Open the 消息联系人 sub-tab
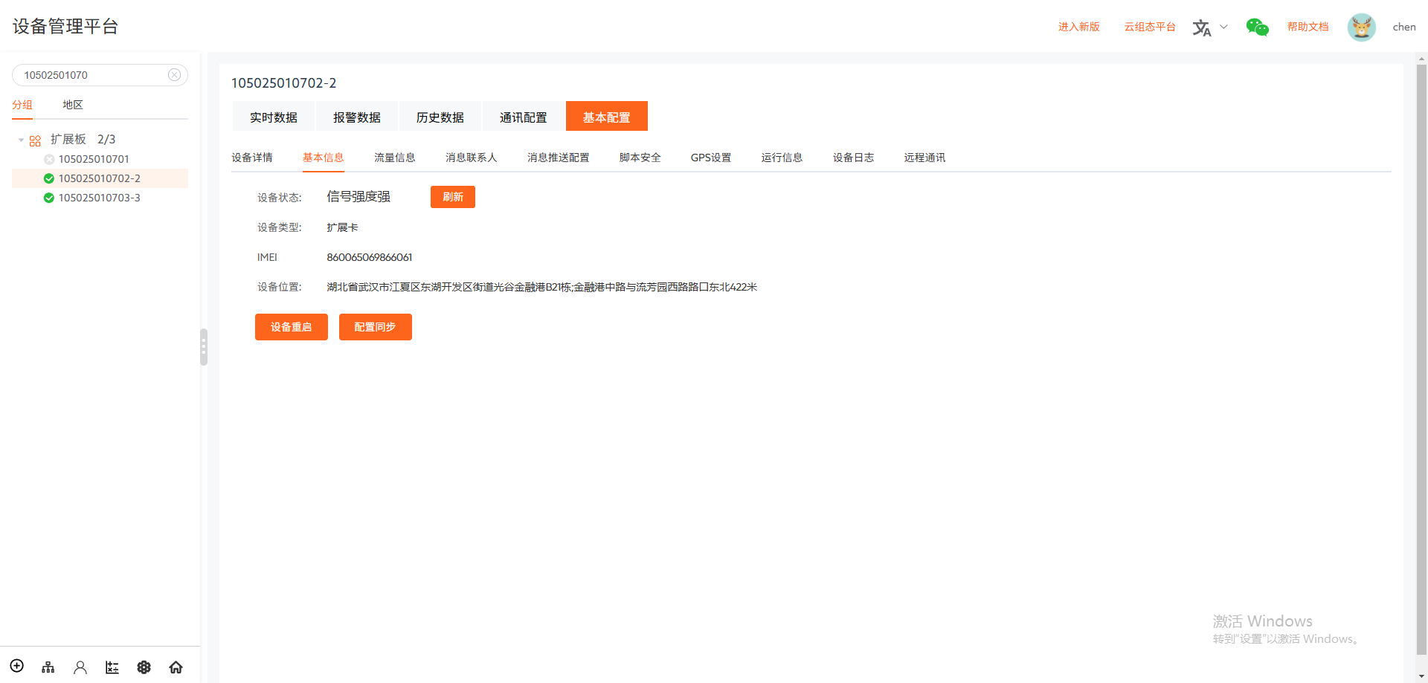This screenshot has width=1428, height=683. coord(472,158)
